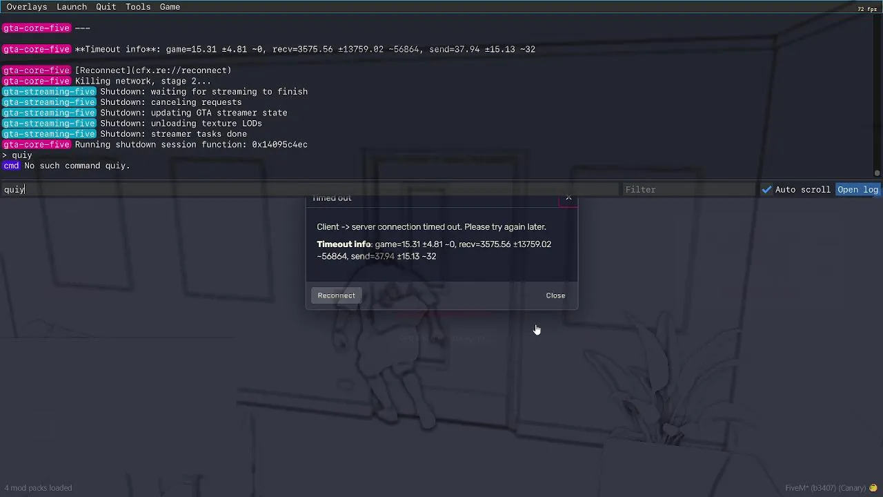Image resolution: width=883 pixels, height=497 pixels.
Task: Click 'Shutdown: updating GTA streamer state' line
Action: (x=194, y=113)
